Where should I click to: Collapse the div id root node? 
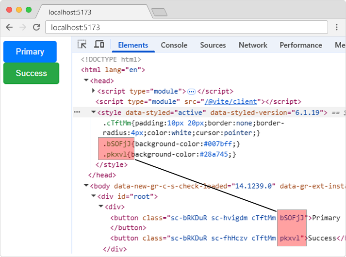pos(94,196)
